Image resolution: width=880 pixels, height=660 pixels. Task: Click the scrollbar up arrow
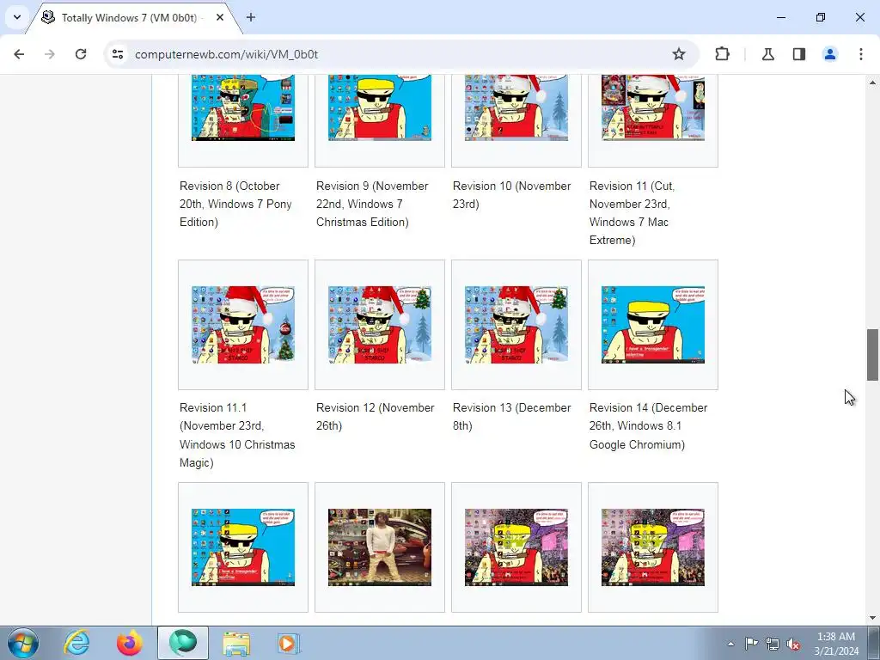point(872,82)
